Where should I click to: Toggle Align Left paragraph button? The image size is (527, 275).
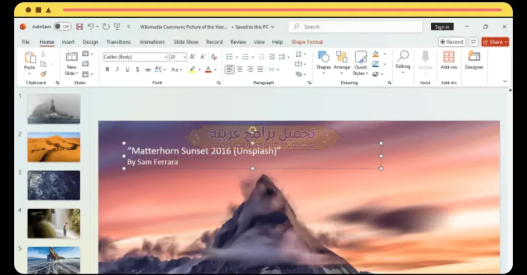230,69
